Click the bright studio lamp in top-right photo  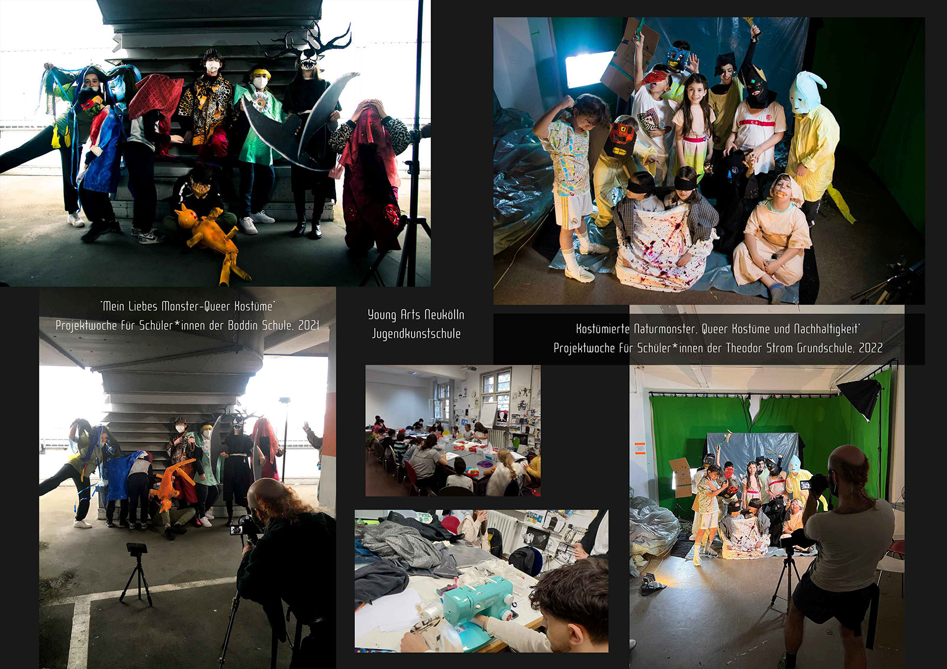pyautogui.click(x=589, y=69)
